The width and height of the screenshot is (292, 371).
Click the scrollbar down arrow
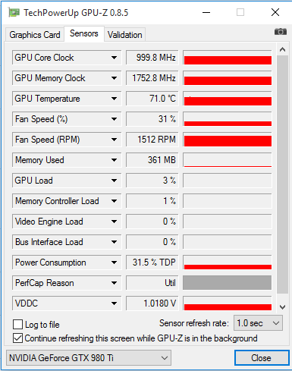[282, 307]
